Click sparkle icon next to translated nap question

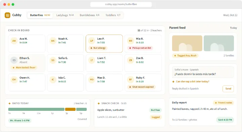[173, 82]
